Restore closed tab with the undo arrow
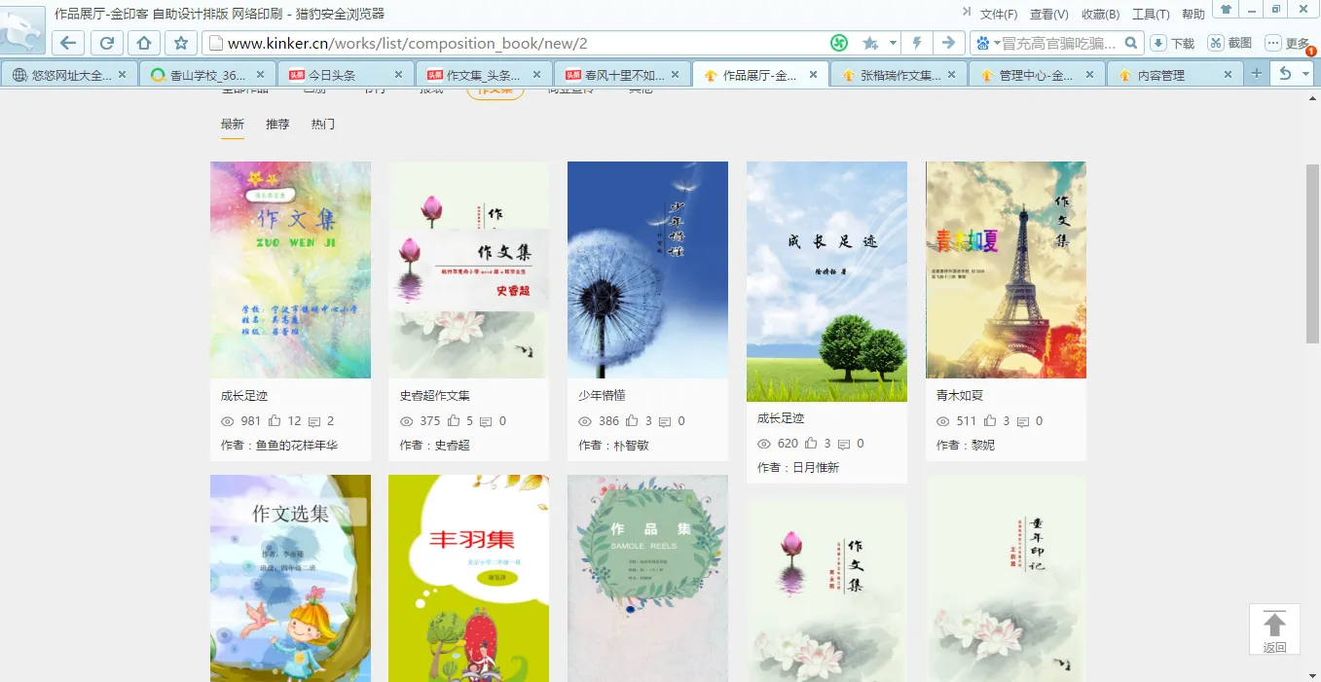The height and width of the screenshot is (682, 1321). (1285, 74)
